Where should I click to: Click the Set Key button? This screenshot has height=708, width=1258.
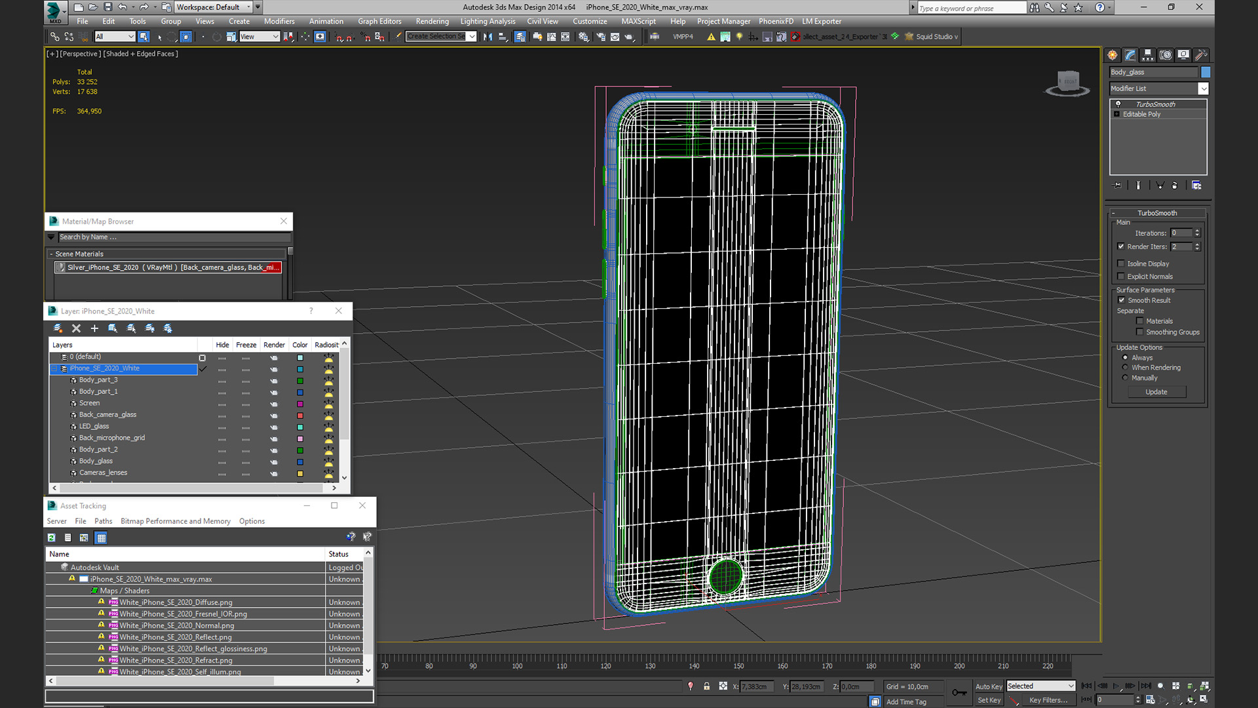click(989, 700)
